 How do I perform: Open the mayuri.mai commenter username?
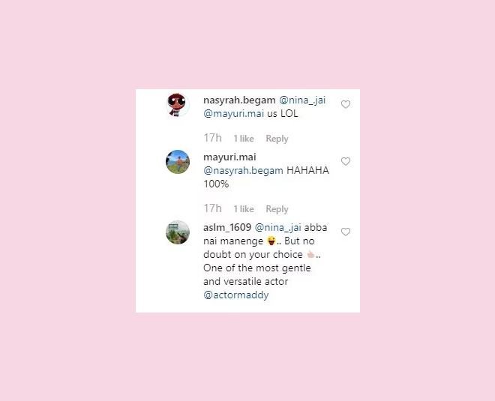coord(229,157)
